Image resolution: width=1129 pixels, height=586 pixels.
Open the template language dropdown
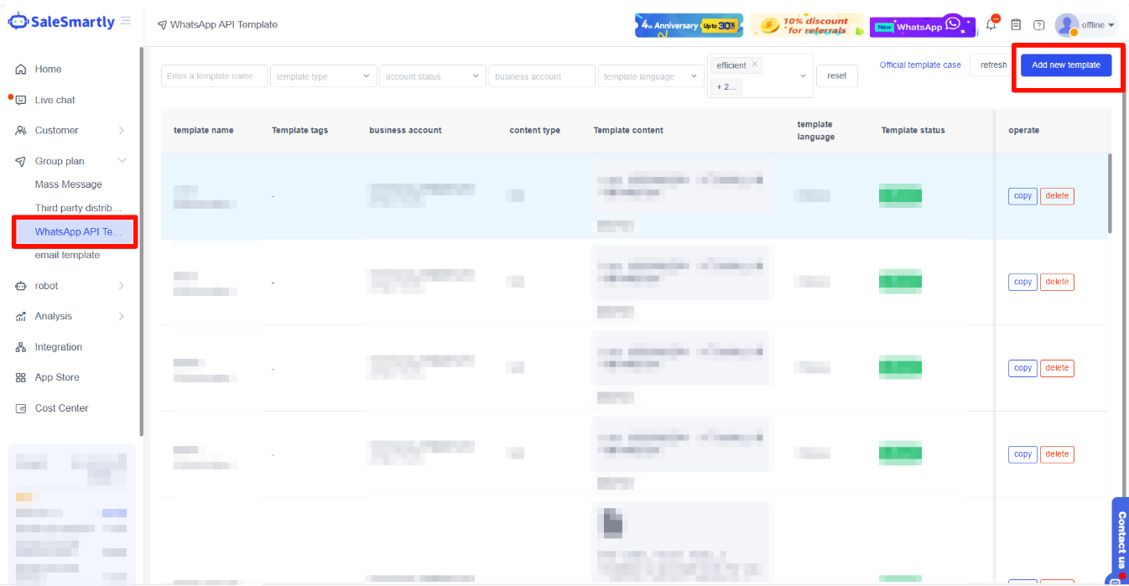[651, 76]
